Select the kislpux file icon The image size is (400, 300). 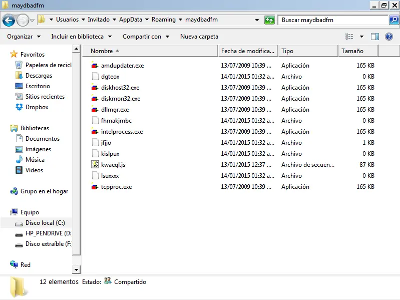tap(95, 153)
